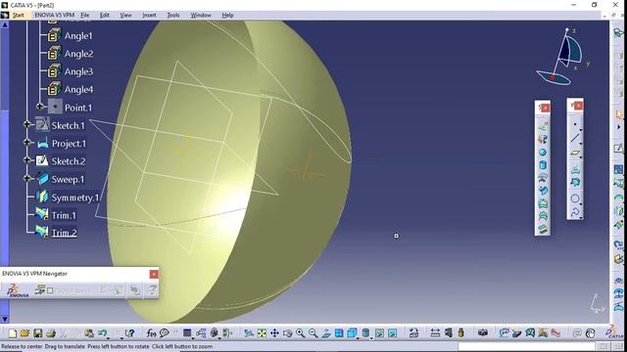Open the Formula f(x) tool

click(x=151, y=333)
